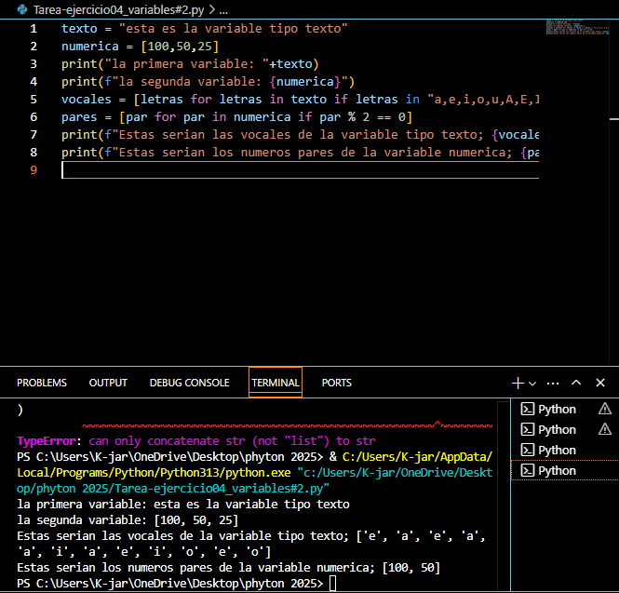Click the terminal prompt input at the bottom
The width and height of the screenshot is (619, 593).
(333, 583)
